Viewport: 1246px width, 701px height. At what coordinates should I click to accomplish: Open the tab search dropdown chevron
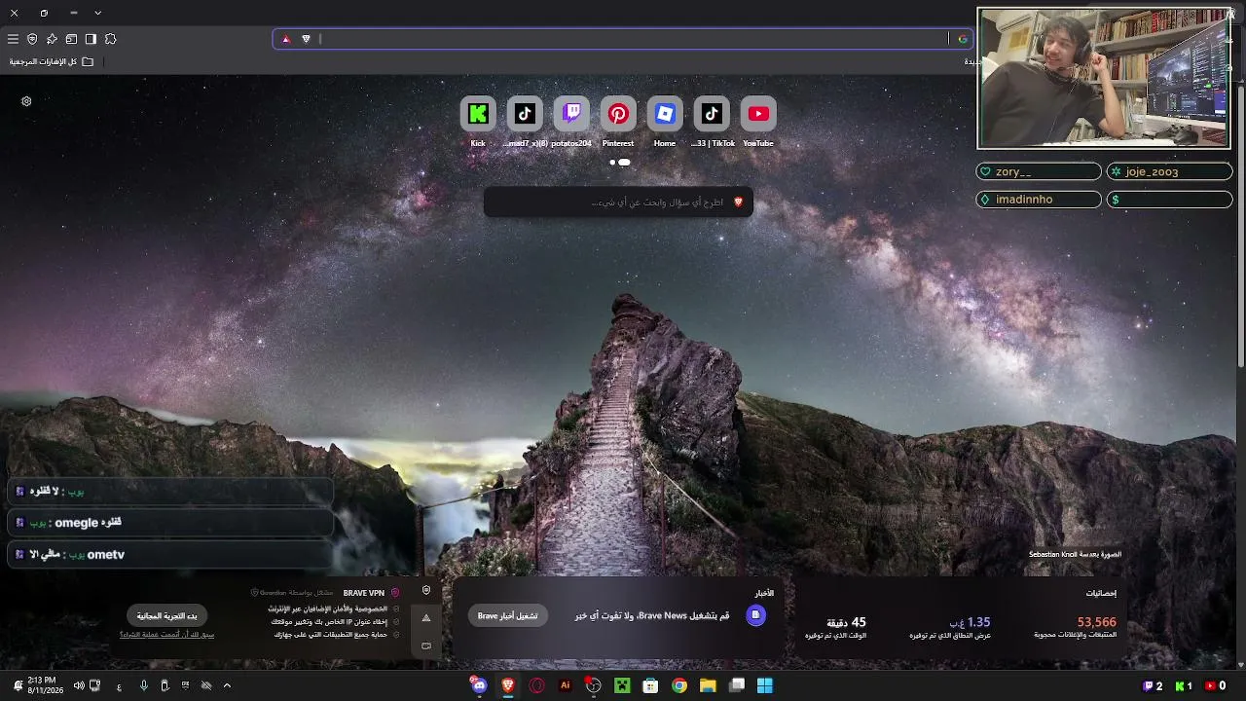97,13
